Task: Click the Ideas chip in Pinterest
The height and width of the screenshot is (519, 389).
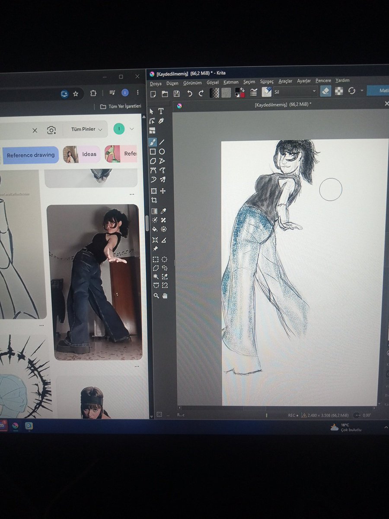Action: [82, 154]
